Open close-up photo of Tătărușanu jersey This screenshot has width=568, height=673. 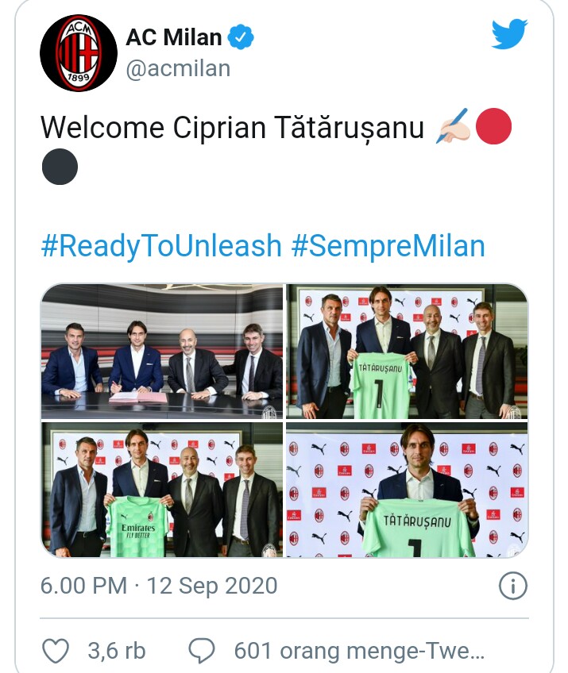(x=407, y=490)
